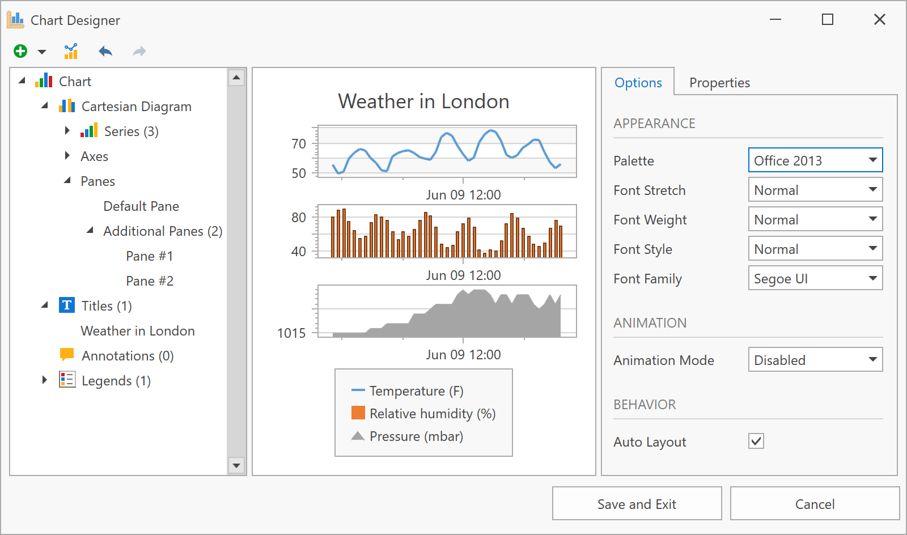The height and width of the screenshot is (535, 907).
Task: Toggle the Auto Layout checkbox
Action: (x=756, y=441)
